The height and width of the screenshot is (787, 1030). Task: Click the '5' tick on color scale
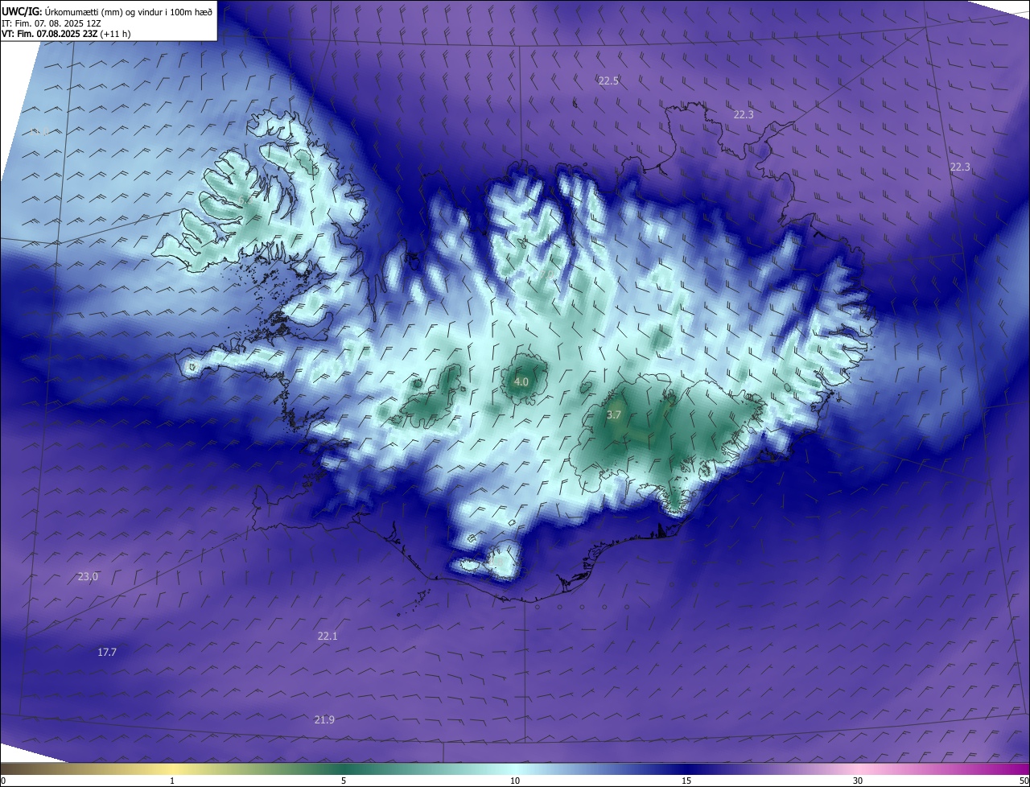coord(344,781)
